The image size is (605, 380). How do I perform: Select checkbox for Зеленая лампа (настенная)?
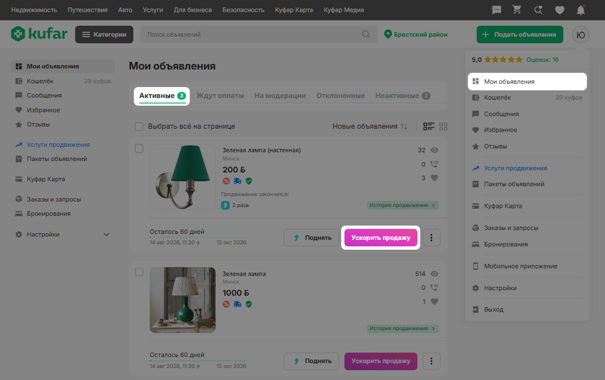[139, 148]
